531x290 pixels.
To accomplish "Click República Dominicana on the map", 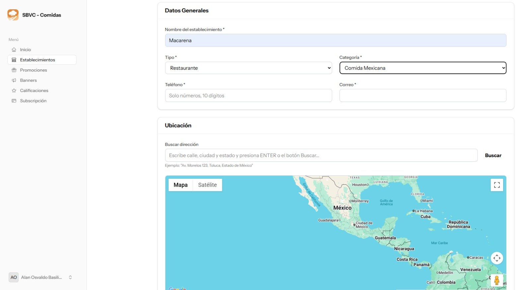I will point(459,225).
